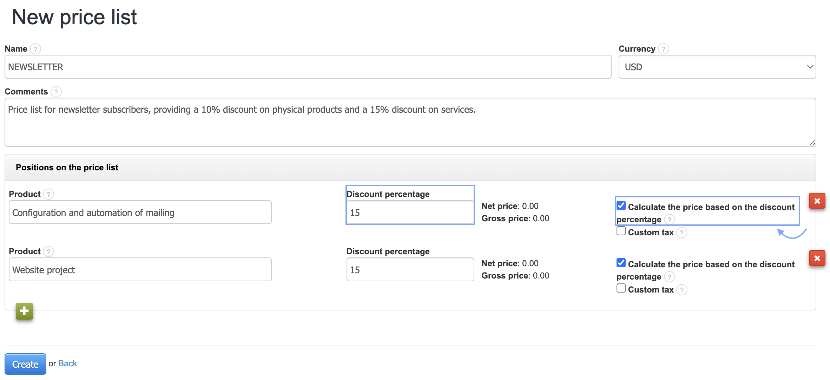The width and height of the screenshot is (830, 380).
Task: Open the Comments help tooltip icon
Action: 56,92
